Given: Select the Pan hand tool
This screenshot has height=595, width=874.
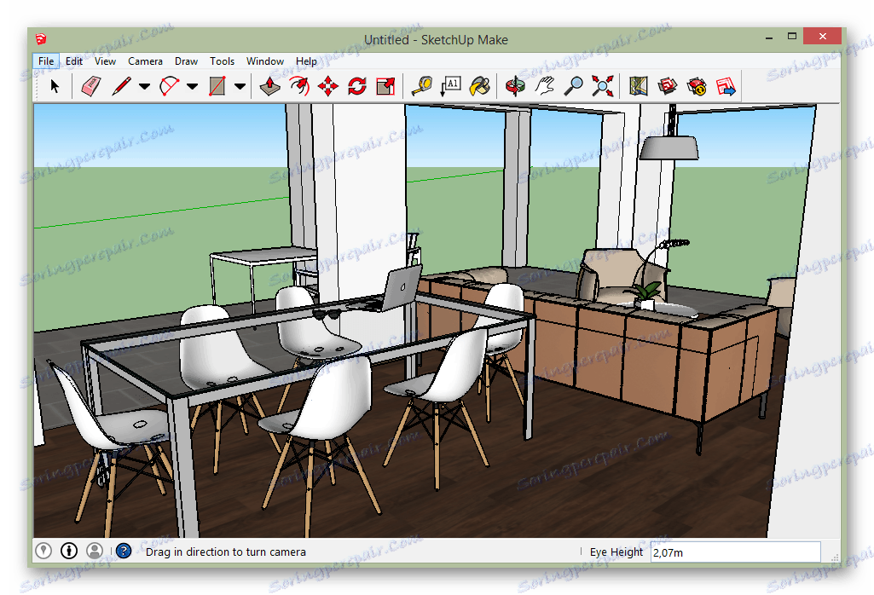Looking at the screenshot, I should coord(544,86).
